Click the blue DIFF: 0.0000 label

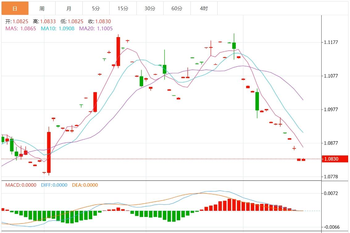[54, 185]
